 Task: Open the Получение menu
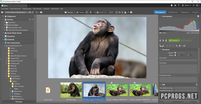pyautogui.click(x=5, y=9)
